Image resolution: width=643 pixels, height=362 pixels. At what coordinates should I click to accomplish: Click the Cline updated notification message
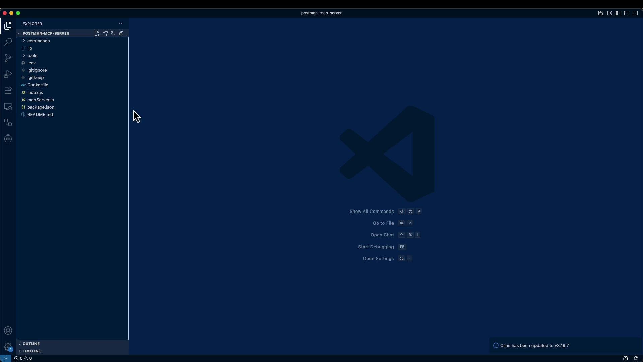pos(534,346)
